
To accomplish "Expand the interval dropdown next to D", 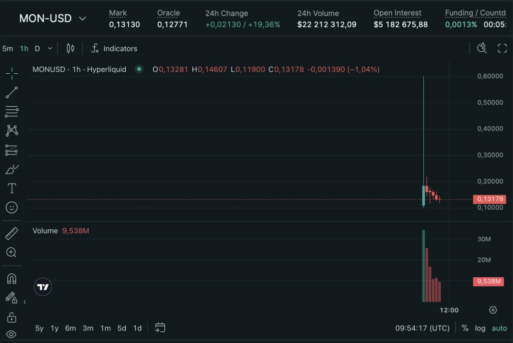I will tap(50, 49).
